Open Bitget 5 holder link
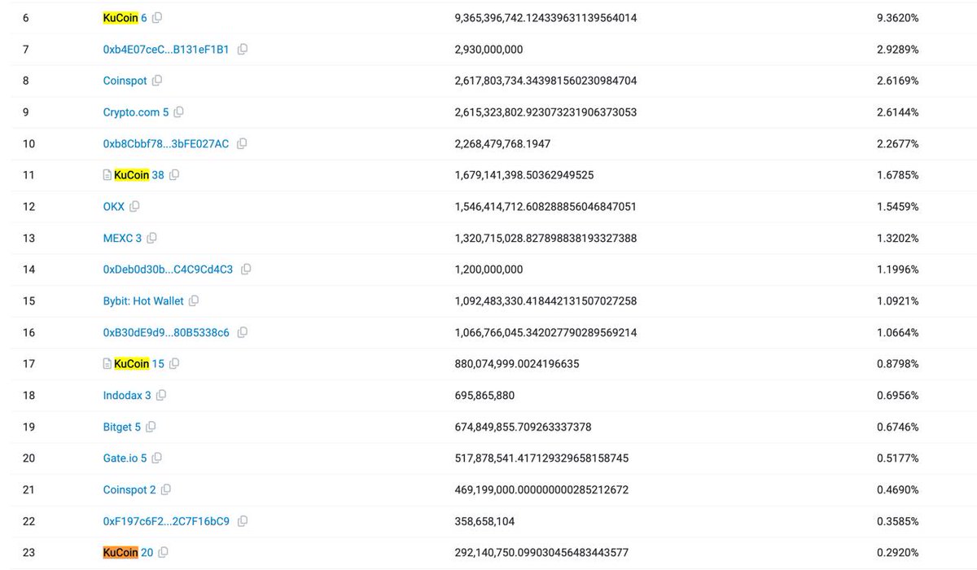The width and height of the screenshot is (977, 570). [122, 427]
